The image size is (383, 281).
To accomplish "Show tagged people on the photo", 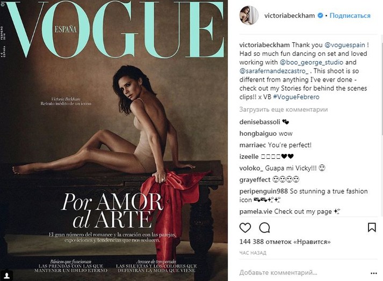I will (x=8, y=276).
